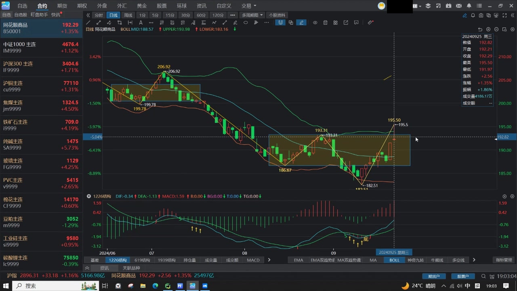The image size is (517, 291).
Task: Click the camera screenshot icon
Action: click(481, 15)
